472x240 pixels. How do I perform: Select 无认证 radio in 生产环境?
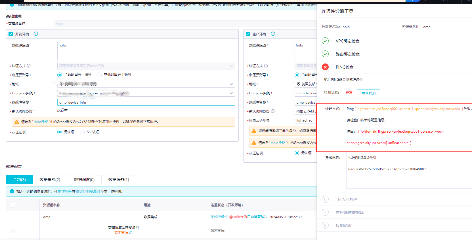297,153
